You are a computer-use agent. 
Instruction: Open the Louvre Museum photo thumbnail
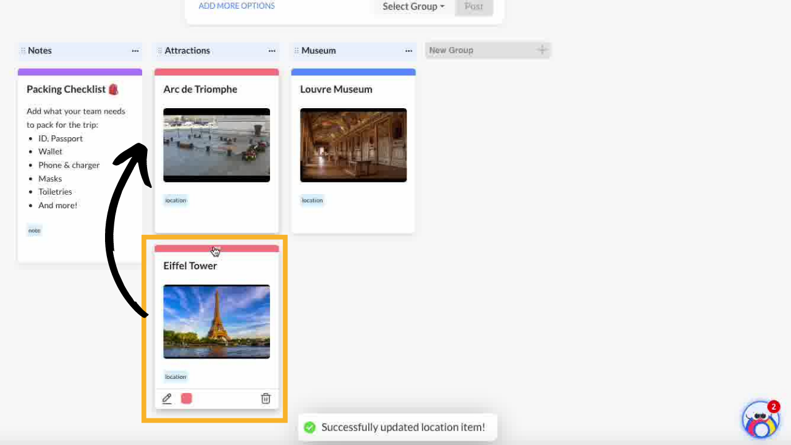353,145
